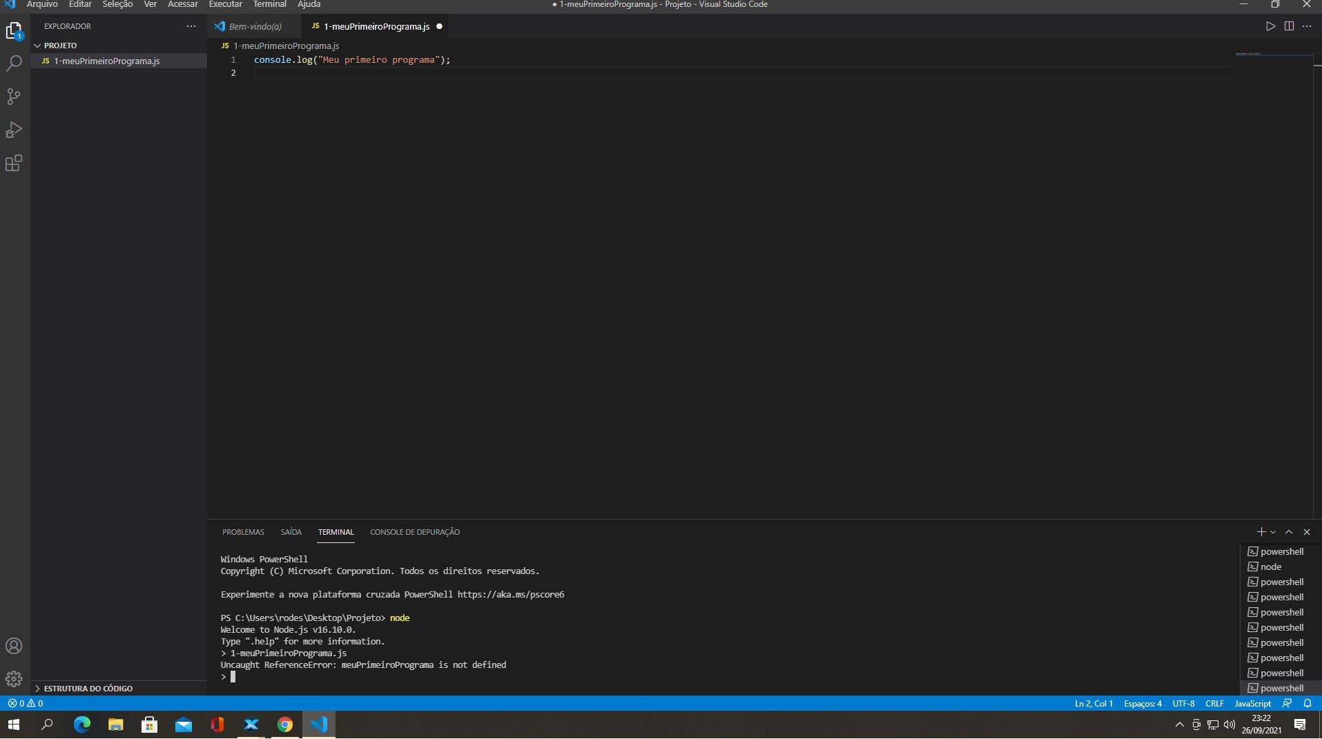Open the feedback icon in status bar
The height and width of the screenshot is (739, 1322).
1287,703
